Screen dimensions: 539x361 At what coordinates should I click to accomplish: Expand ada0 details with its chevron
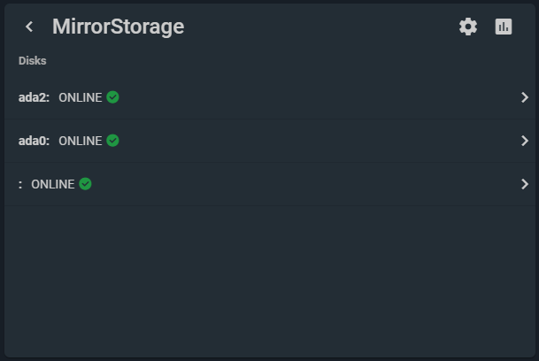[525, 141]
